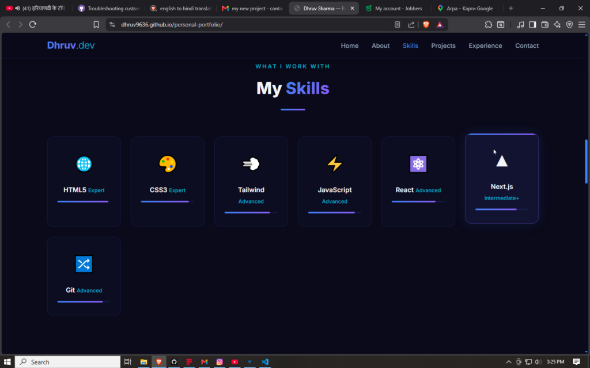This screenshot has width=590, height=368.
Task: Click the page vertical scrollbar thumb
Action: 586,162
